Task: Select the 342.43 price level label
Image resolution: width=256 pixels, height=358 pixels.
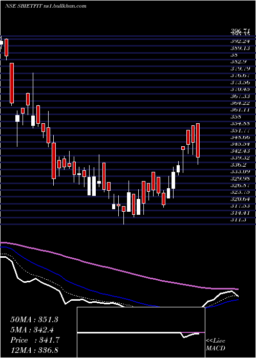Action: click(x=240, y=151)
